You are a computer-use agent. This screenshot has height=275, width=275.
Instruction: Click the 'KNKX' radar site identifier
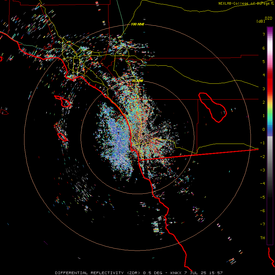point(176,273)
